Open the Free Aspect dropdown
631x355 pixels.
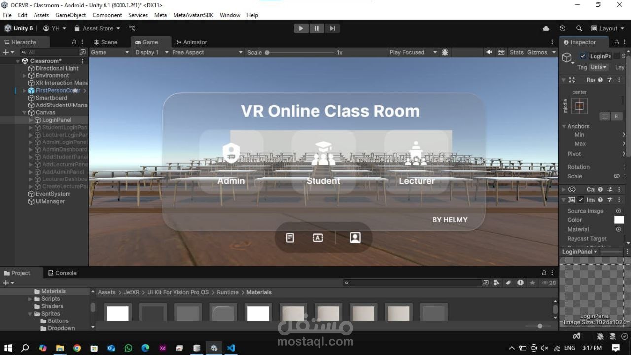207,52
